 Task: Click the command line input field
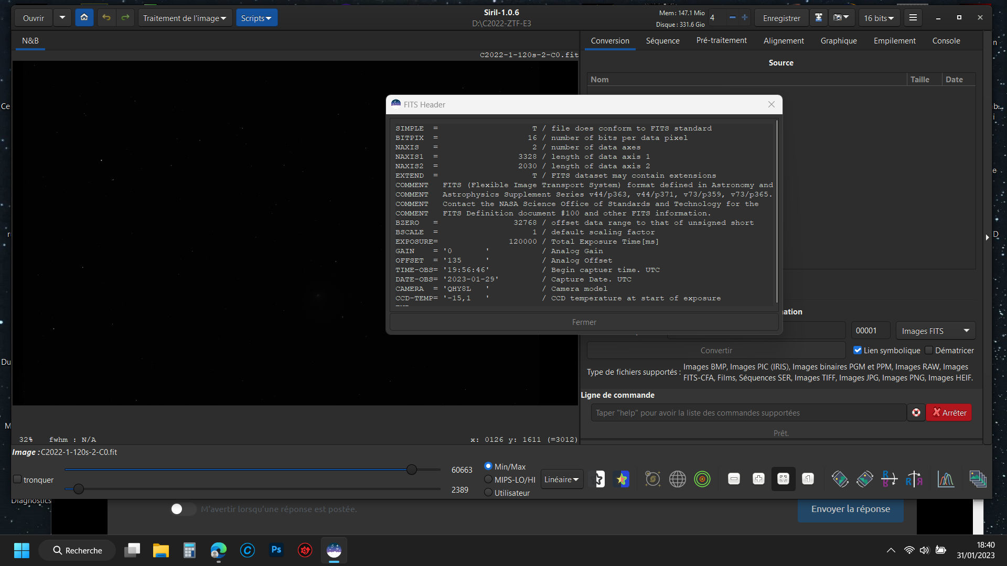click(748, 413)
